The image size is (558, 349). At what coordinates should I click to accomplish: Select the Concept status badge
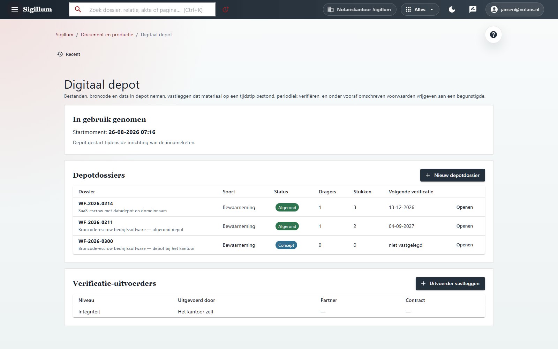(286, 245)
